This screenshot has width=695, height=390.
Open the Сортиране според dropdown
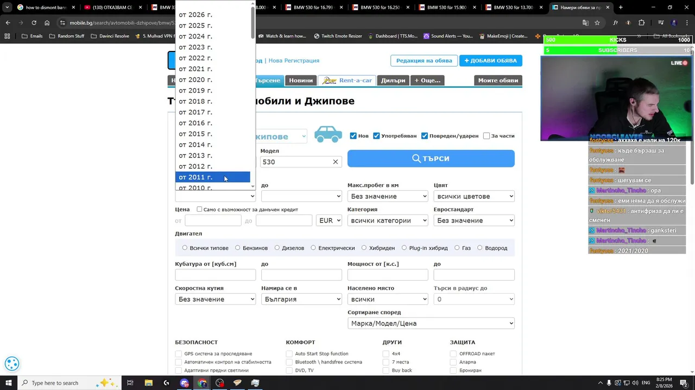coord(431,323)
